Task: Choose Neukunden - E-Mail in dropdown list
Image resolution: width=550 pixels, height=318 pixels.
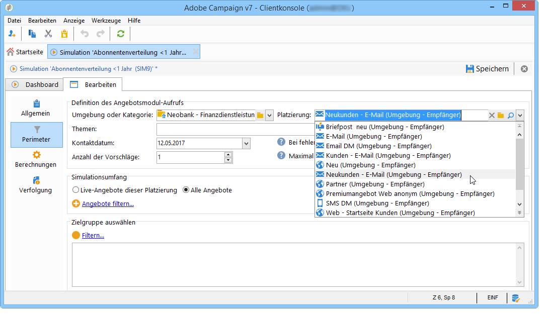Action: tap(415, 174)
